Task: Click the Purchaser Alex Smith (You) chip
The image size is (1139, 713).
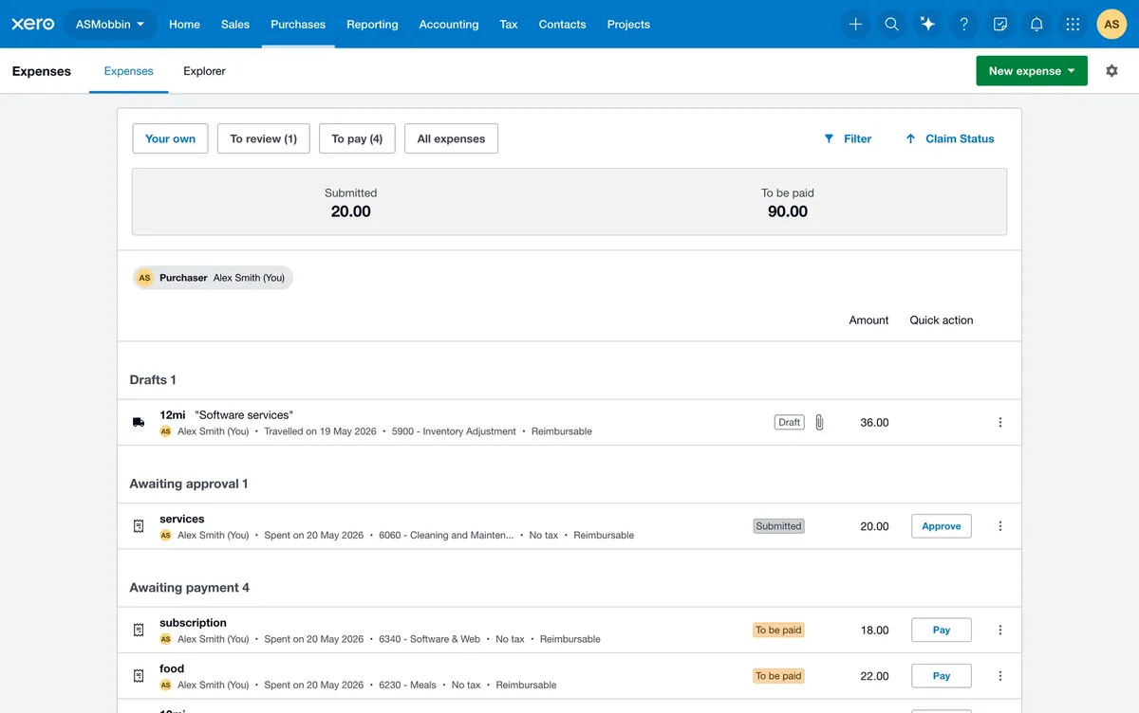Action: tap(213, 278)
